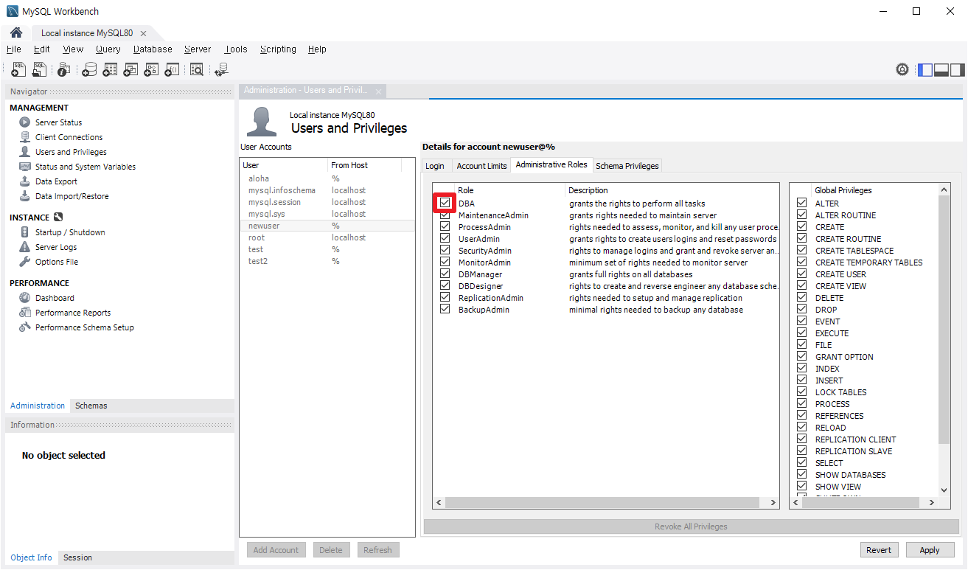Toggle the BackupAdmin role checkbox

(445, 309)
